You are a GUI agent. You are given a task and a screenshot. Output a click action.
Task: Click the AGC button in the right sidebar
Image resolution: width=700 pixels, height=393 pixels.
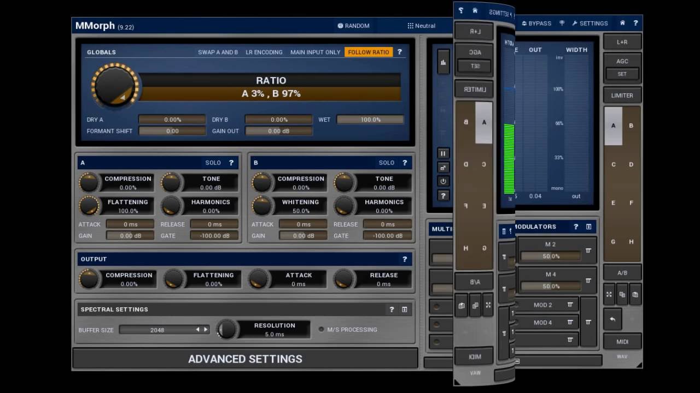[622, 61]
